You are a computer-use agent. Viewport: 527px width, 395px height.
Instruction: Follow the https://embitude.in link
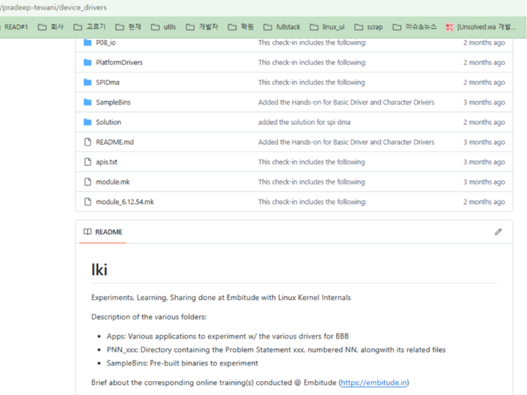click(x=374, y=383)
